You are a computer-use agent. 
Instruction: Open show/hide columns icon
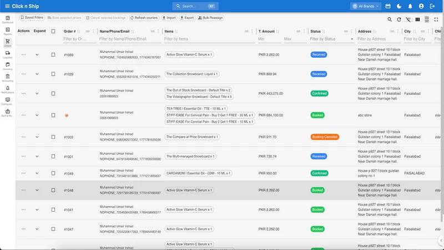[417, 19]
